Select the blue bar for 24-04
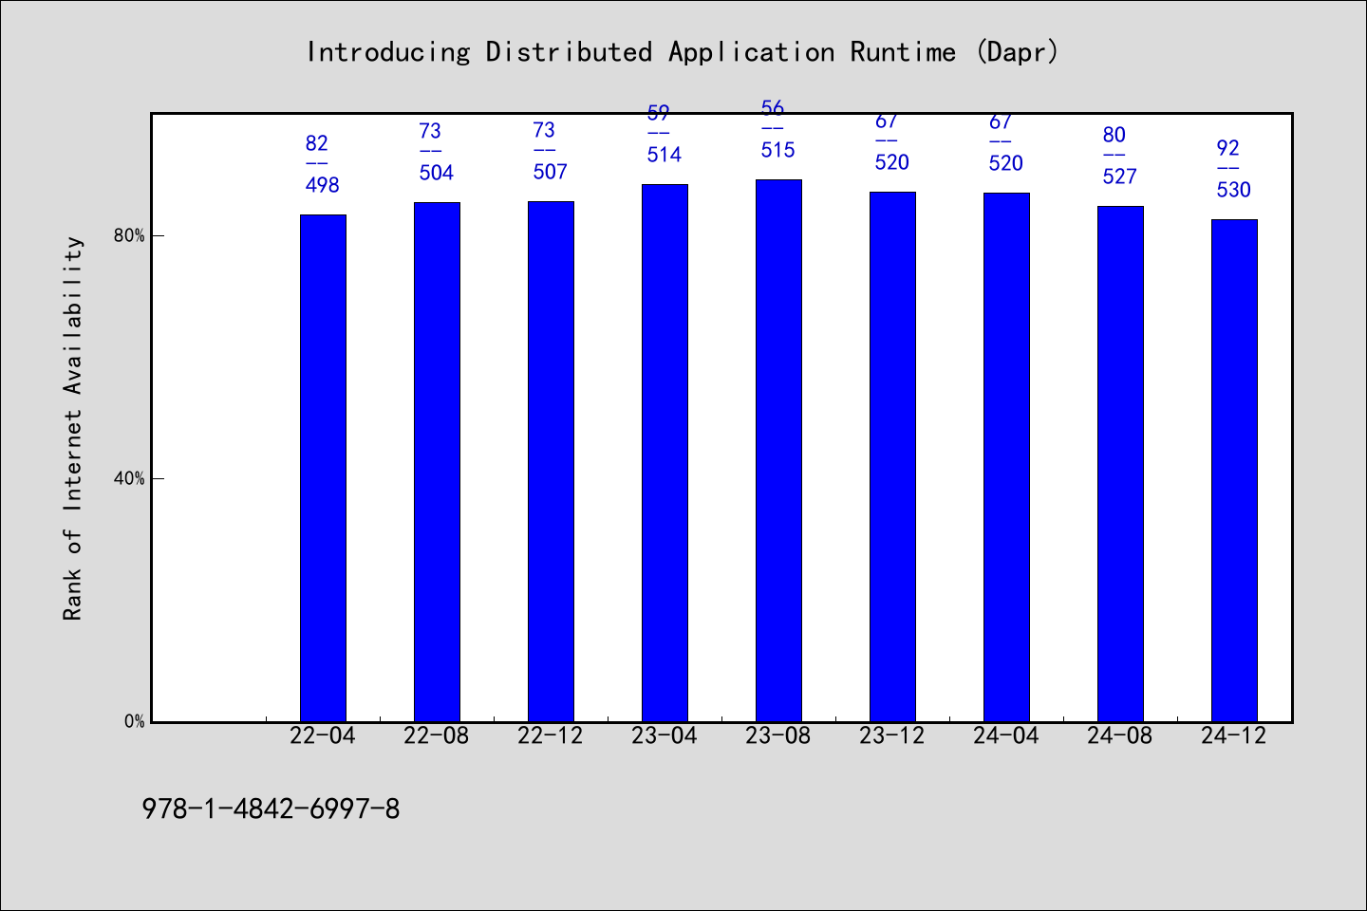The image size is (1367, 911). 1006,457
